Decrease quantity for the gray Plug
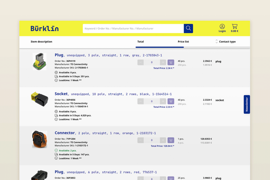Viewport: 270px width, 180px height. 141,62
